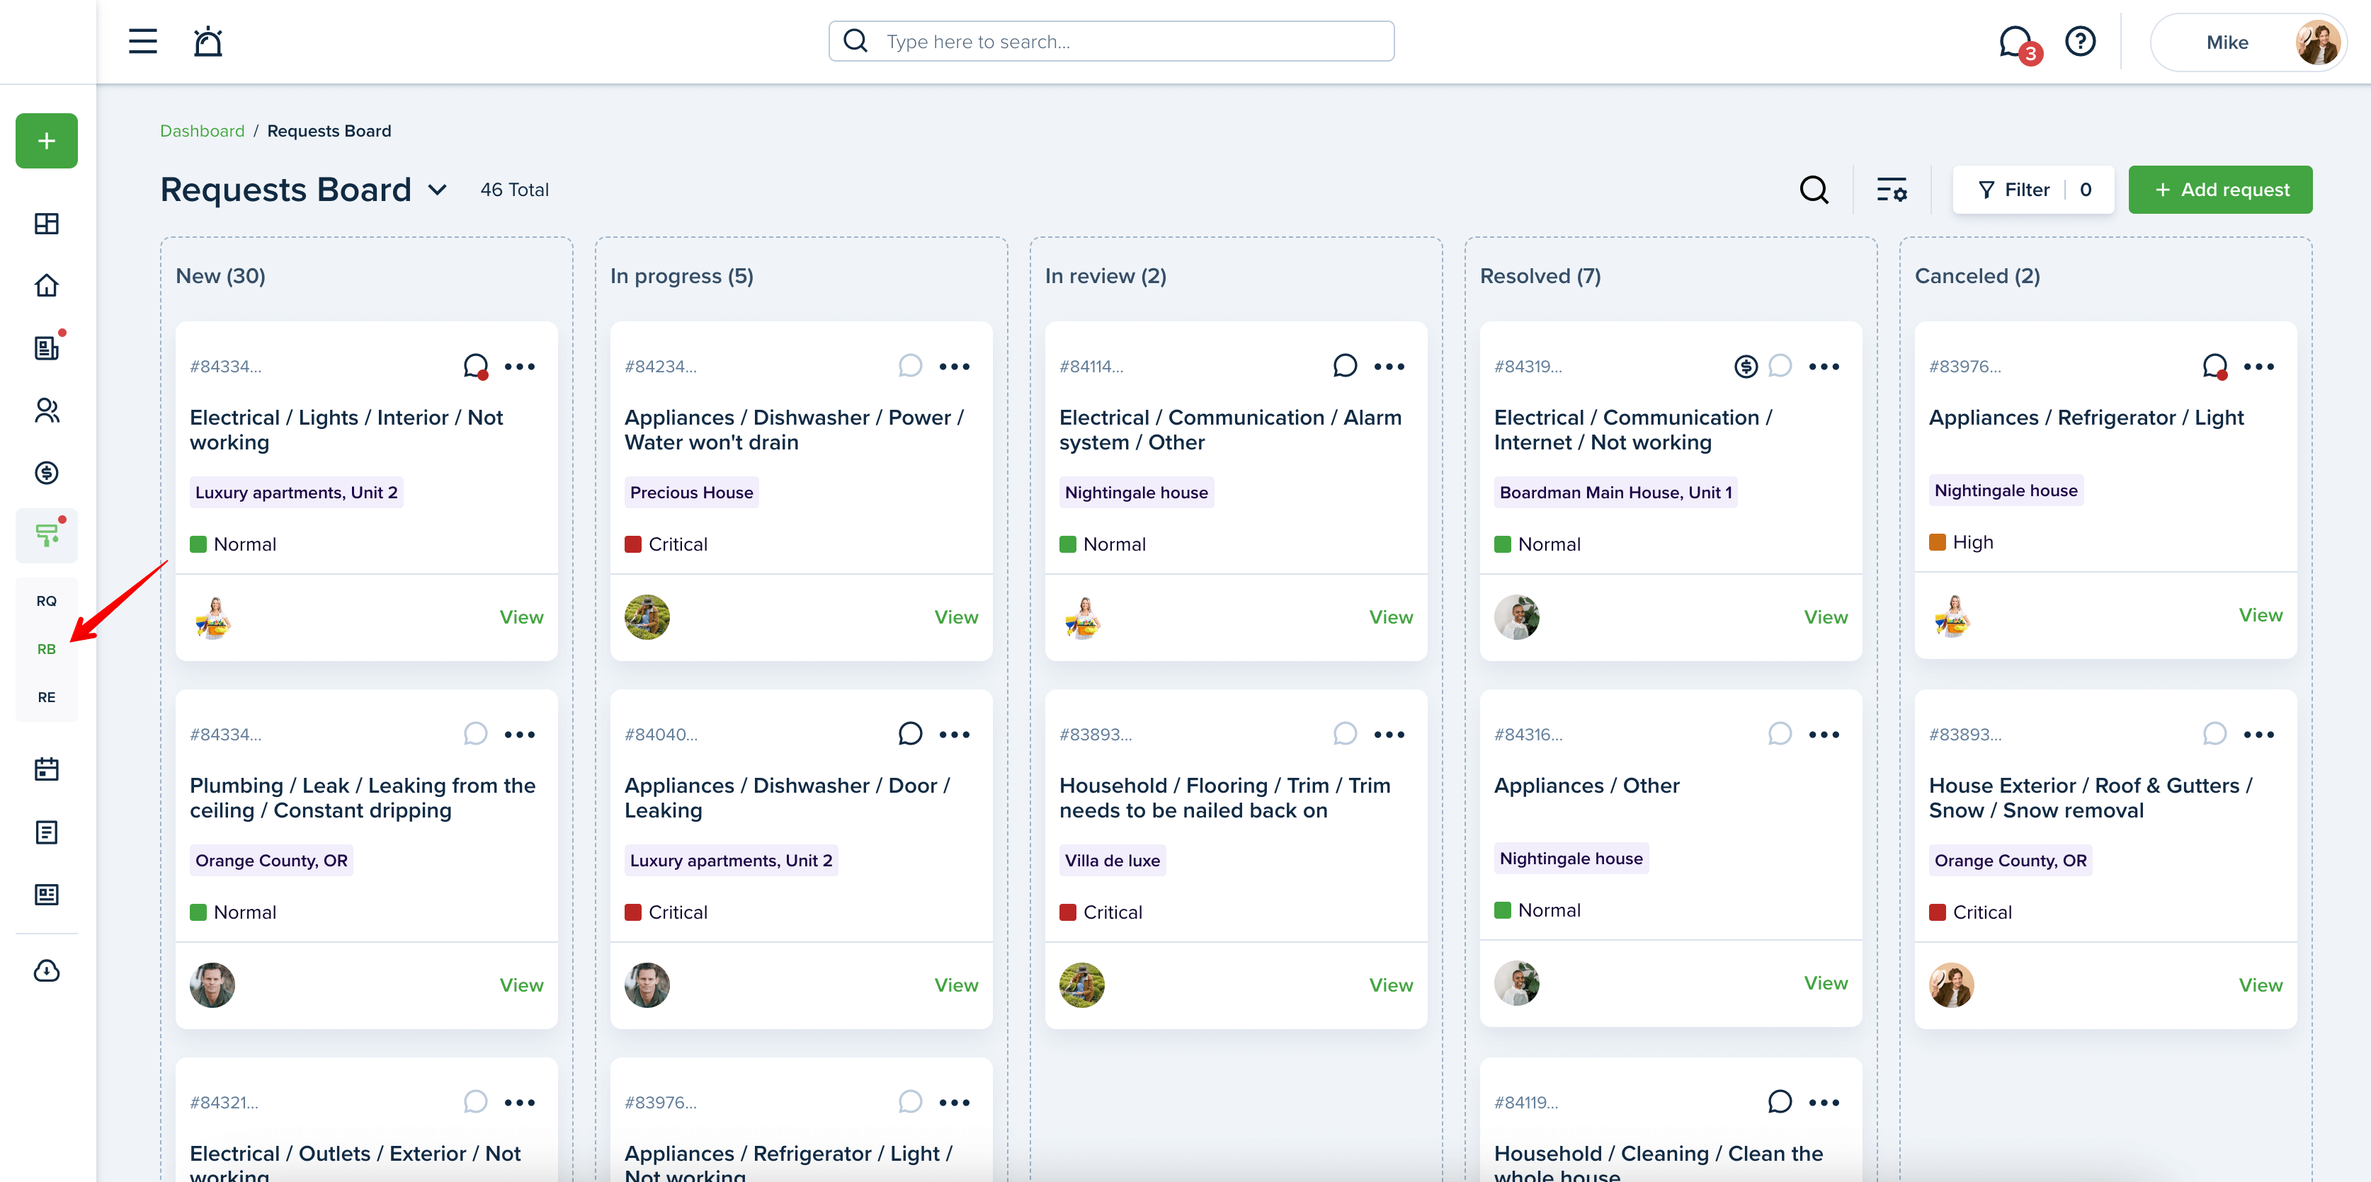This screenshot has width=2371, height=1182.
Task: View the Appliances Other request
Action: [1826, 983]
